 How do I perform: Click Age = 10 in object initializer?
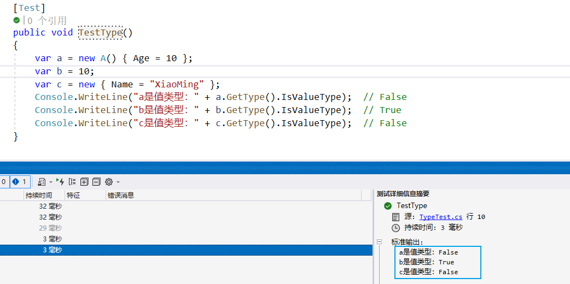[155, 58]
